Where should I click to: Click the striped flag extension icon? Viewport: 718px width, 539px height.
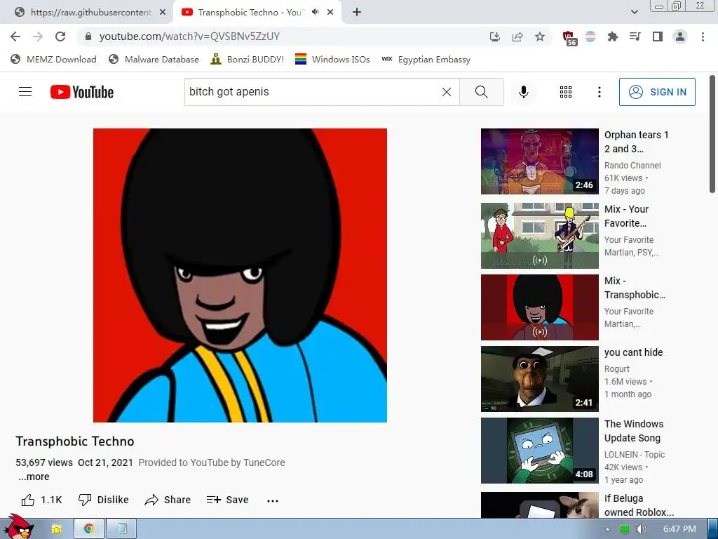tap(590, 36)
